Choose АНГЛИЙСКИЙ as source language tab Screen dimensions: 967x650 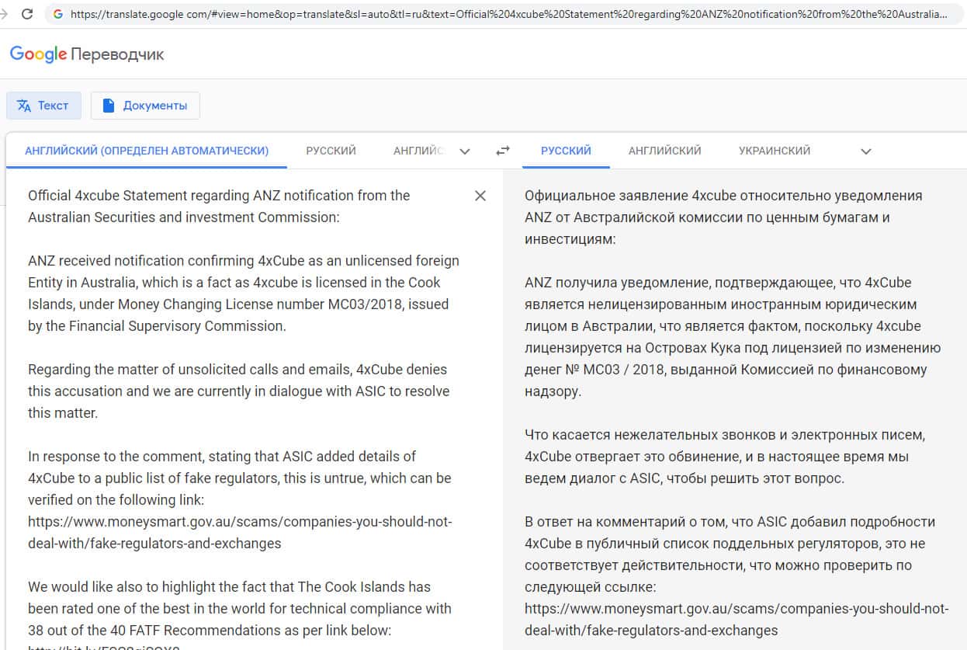pyautogui.click(x=418, y=151)
